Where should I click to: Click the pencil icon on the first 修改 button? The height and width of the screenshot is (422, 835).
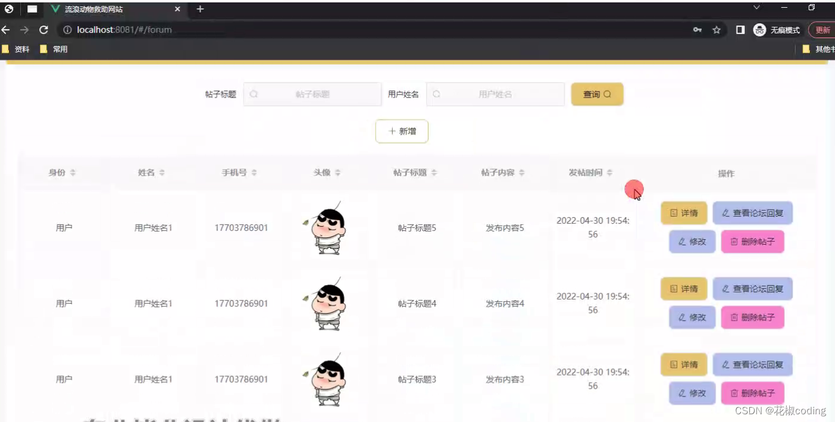[x=683, y=242]
